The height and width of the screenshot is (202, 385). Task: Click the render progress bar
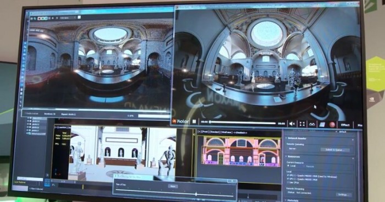tap(154, 116)
